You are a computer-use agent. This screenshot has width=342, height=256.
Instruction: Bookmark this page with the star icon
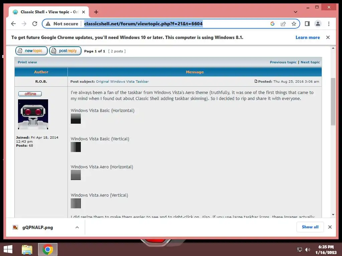(x=294, y=24)
